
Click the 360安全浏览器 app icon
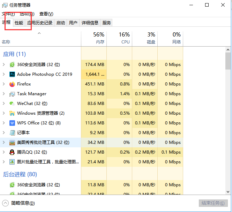click(12, 65)
